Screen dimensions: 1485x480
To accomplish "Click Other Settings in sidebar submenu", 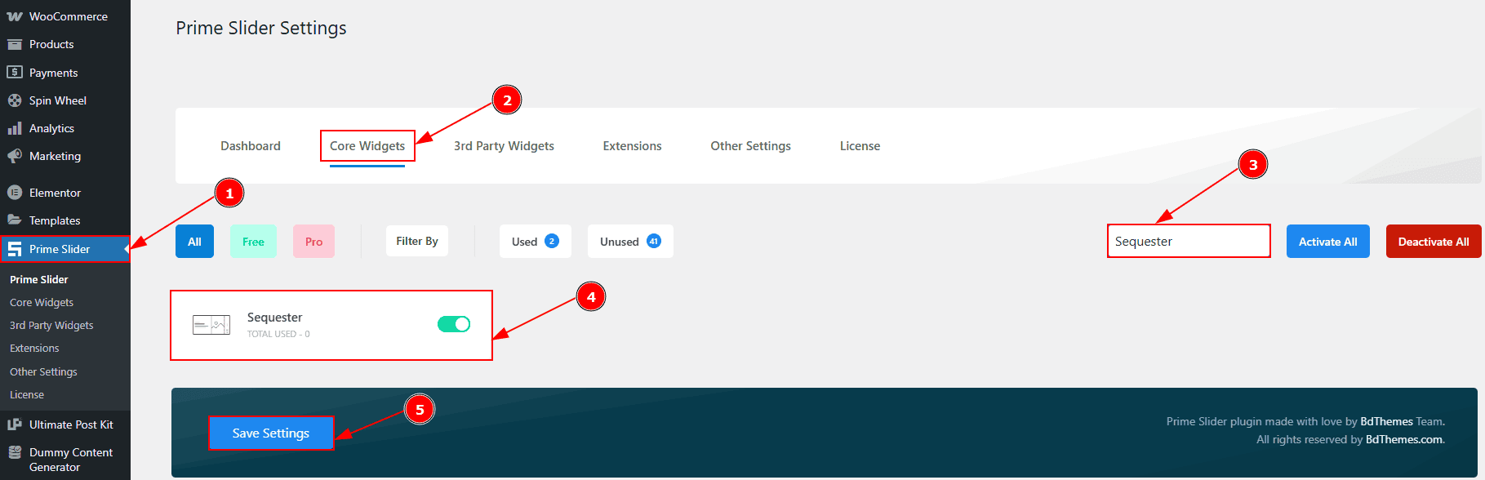I will (43, 371).
